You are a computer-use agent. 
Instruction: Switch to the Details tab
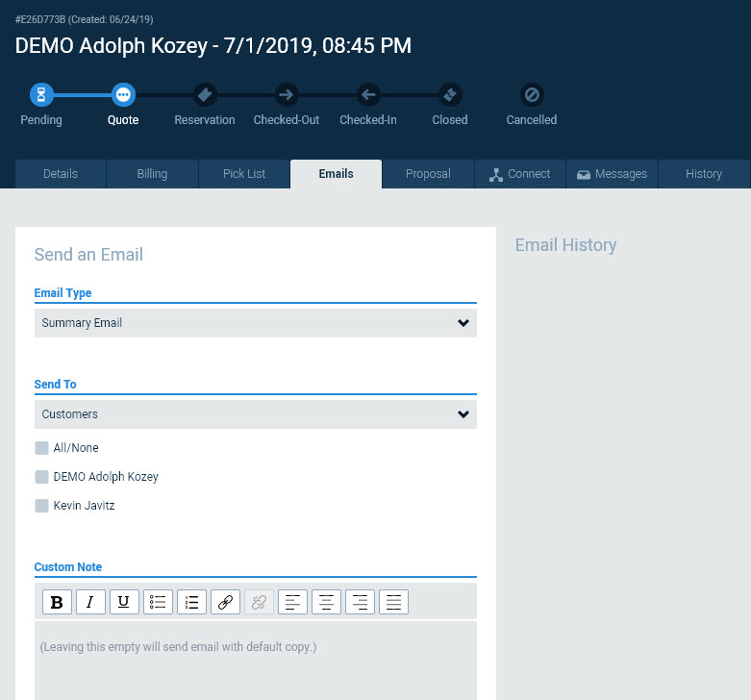point(61,174)
